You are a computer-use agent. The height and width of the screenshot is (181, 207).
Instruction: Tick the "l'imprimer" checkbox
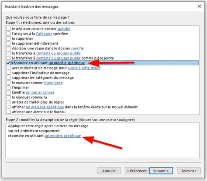pyautogui.click(x=8, y=87)
